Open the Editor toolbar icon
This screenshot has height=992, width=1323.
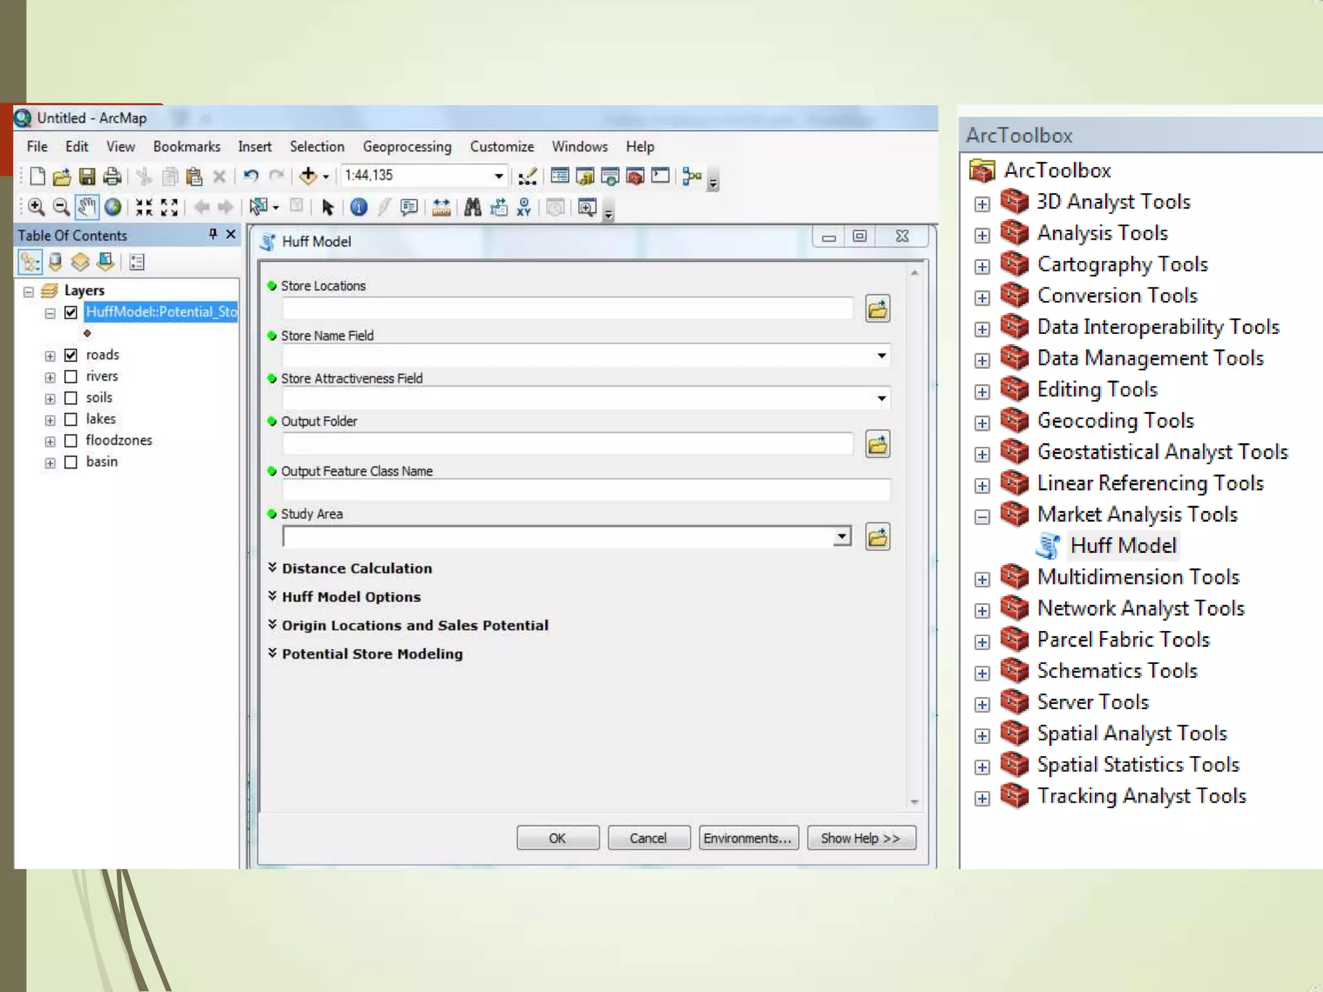point(527,176)
